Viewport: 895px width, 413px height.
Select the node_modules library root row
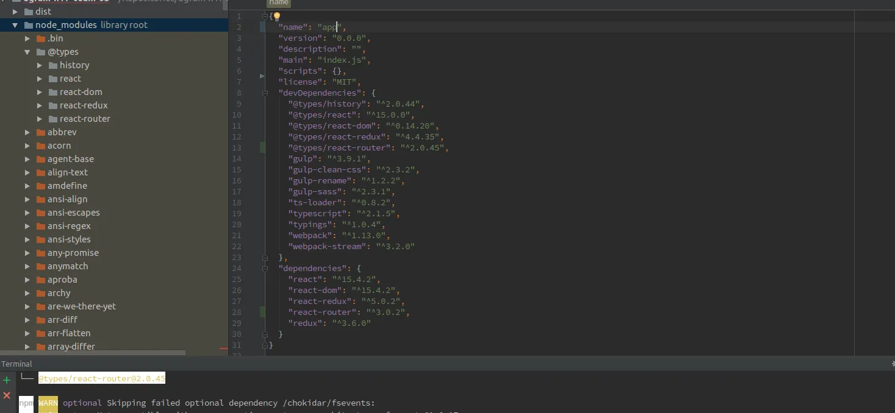tap(114, 25)
